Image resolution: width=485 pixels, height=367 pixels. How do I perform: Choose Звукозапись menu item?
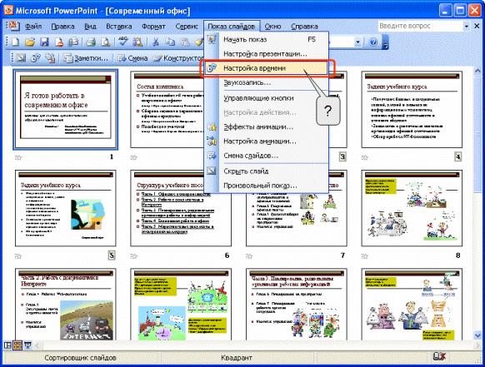(x=266, y=82)
